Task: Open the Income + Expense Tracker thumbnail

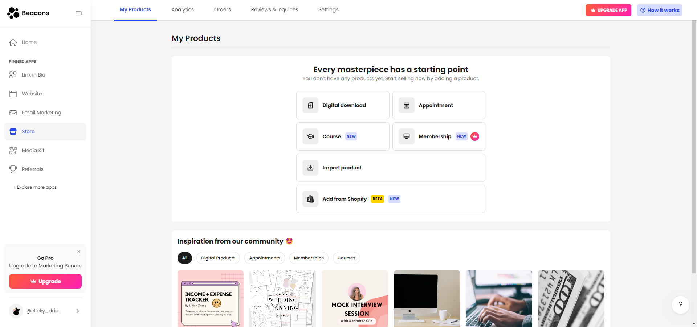Action: click(210, 298)
